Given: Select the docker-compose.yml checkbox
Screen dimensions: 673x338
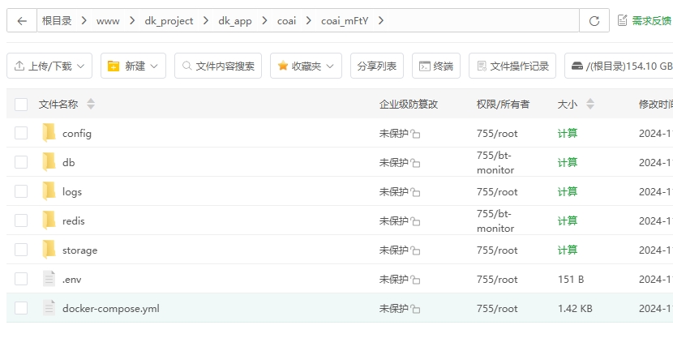Looking at the screenshot, I should pyautogui.click(x=21, y=308).
